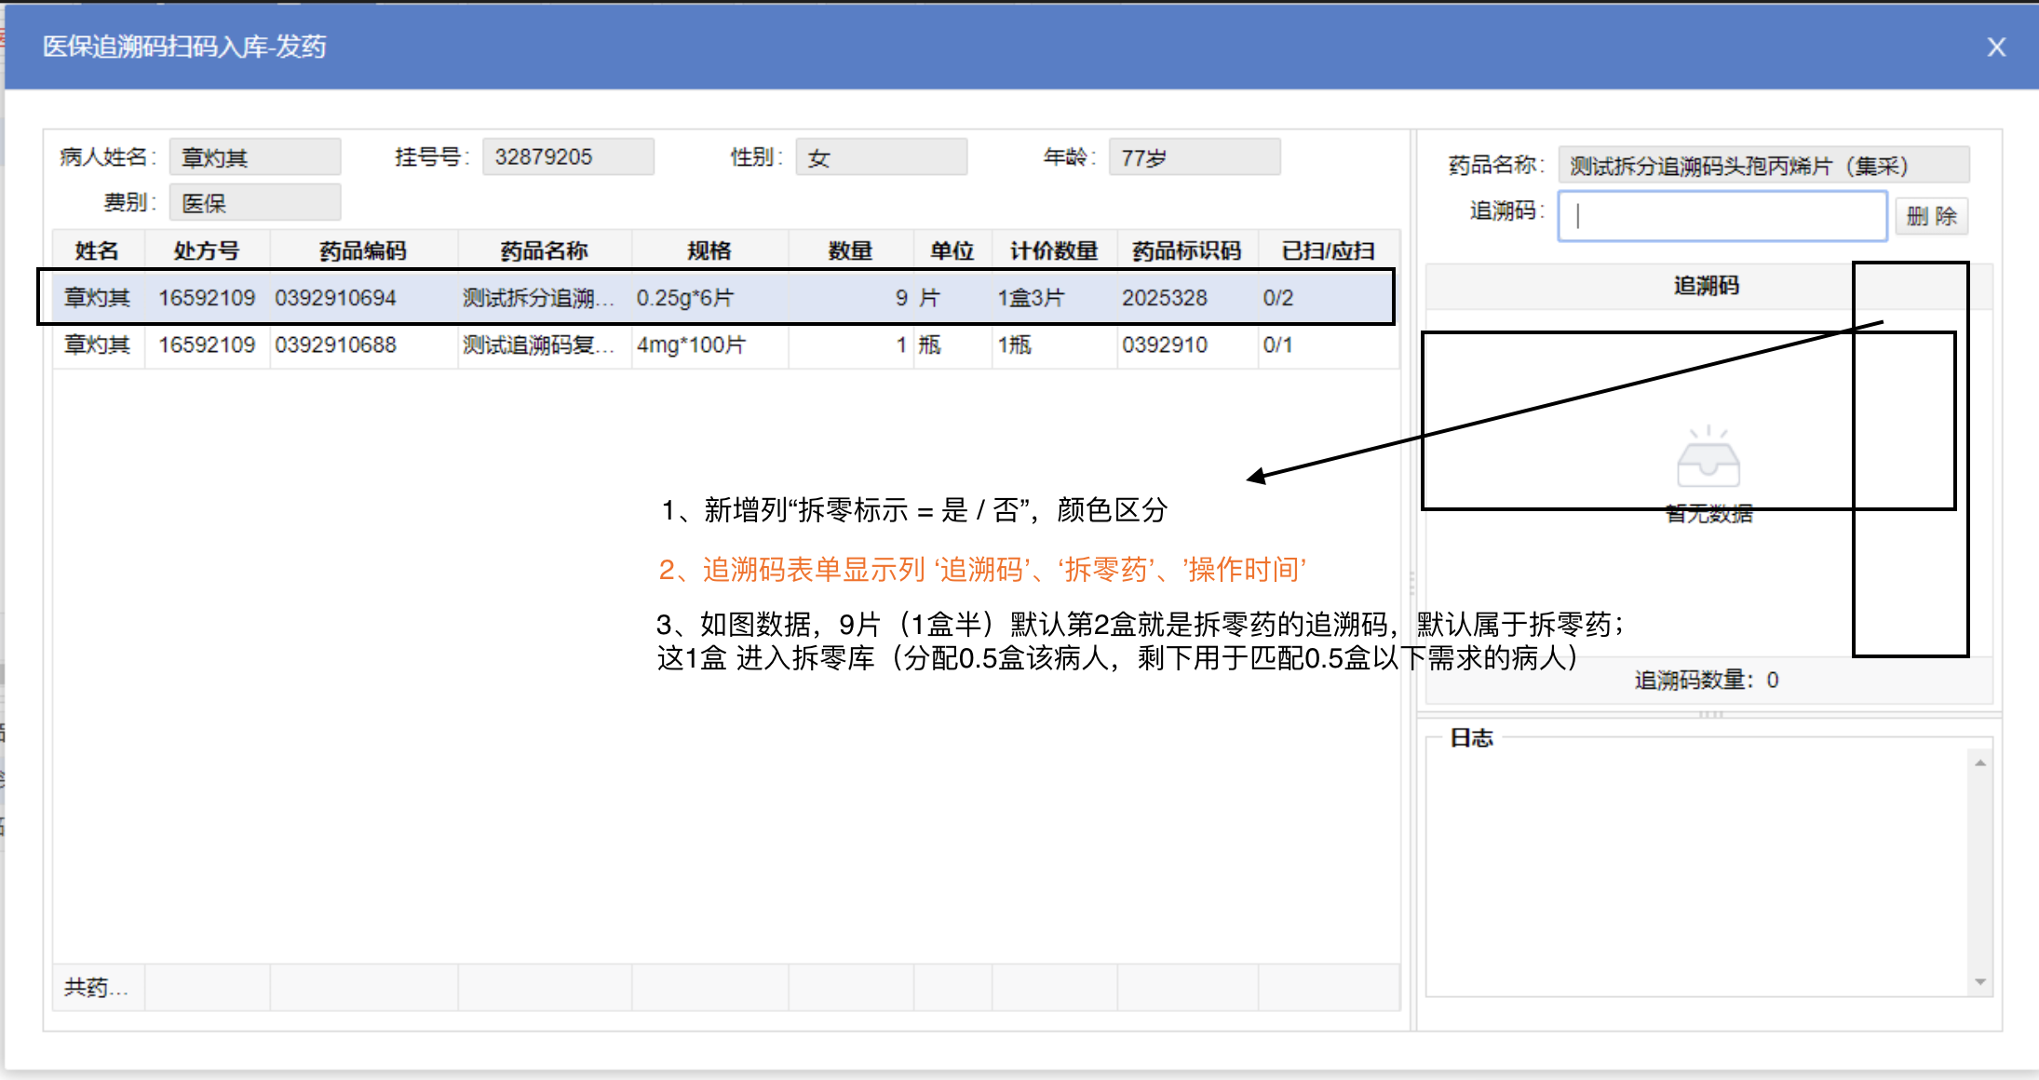
Task: Click the 处方号 column header
Action: pyautogui.click(x=207, y=251)
